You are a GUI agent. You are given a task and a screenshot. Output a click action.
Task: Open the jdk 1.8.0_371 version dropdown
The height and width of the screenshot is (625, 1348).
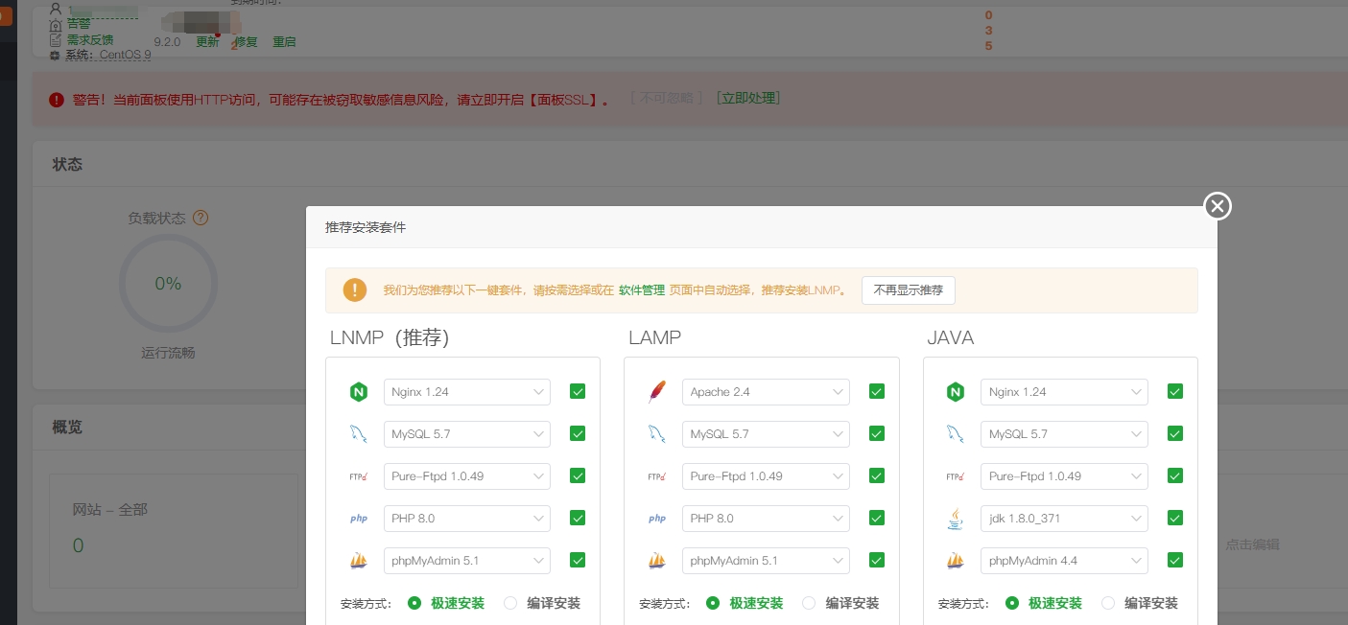(1064, 518)
